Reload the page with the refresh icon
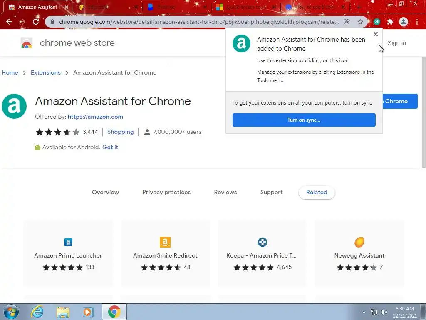Viewport: 426px width, 320px height. click(x=36, y=22)
